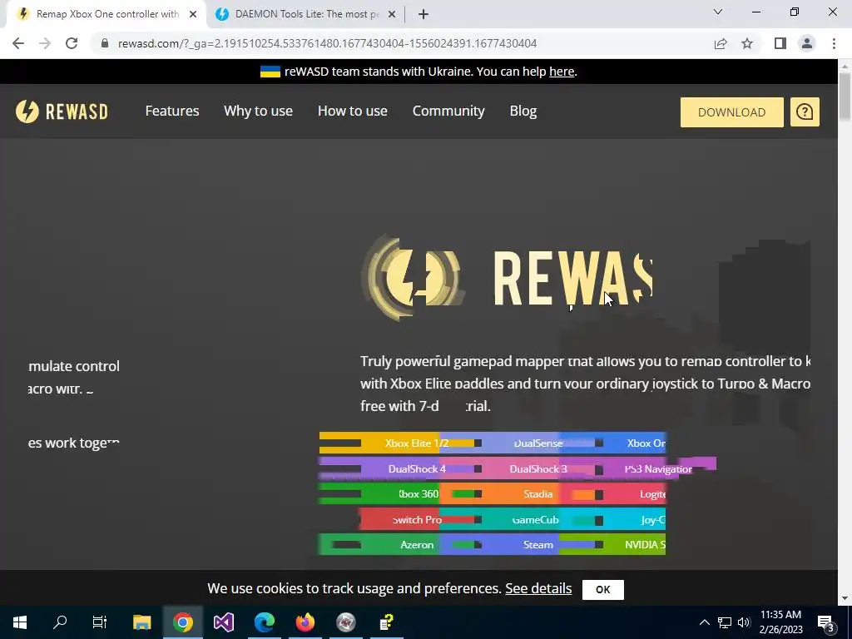Accept cookies with OK button
This screenshot has height=639, width=852.
[x=602, y=590]
